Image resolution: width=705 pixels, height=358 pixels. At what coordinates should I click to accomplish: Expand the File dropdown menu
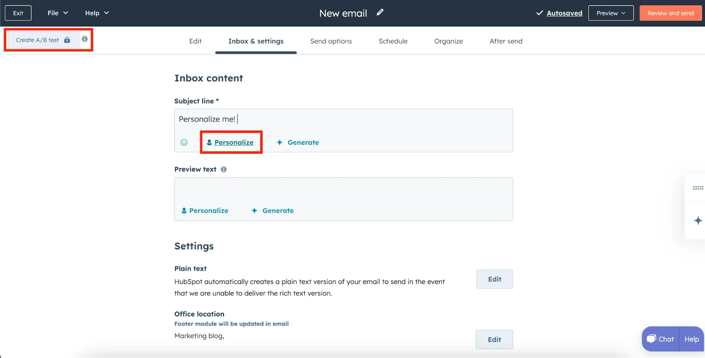[57, 13]
